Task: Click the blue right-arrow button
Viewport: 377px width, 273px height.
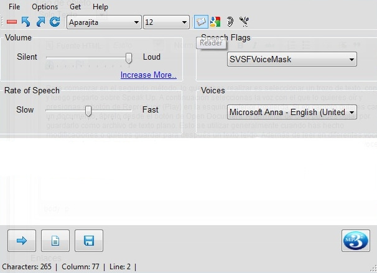Action: coord(22,241)
